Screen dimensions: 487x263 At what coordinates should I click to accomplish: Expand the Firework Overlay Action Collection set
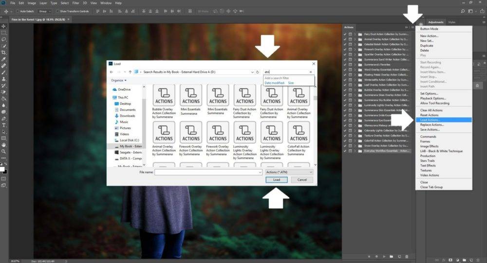pos(355,49)
